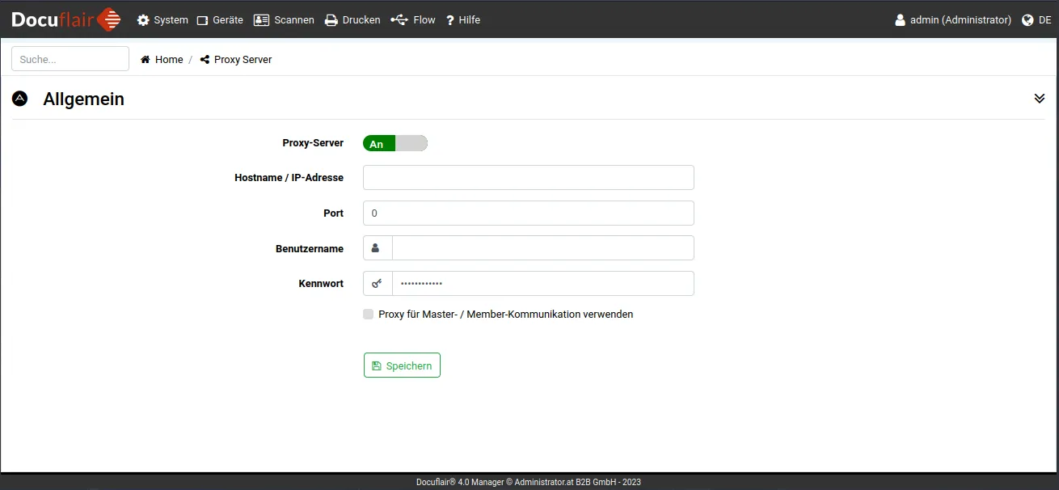Click the home icon in breadcrumb
Screen dimensions: 1059x490
coord(146,60)
